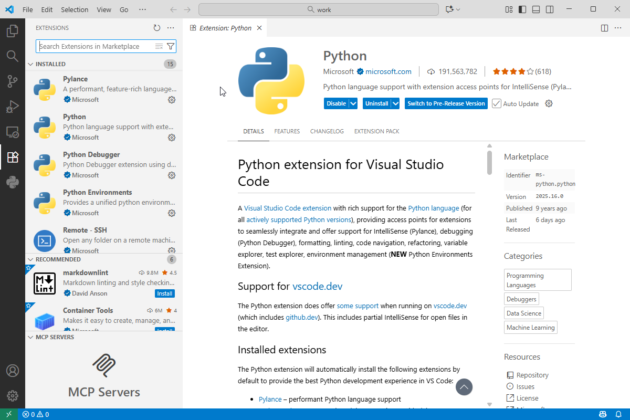The height and width of the screenshot is (420, 630).
Task: Toggle the bottom panel layout button
Action: tap(536, 9)
